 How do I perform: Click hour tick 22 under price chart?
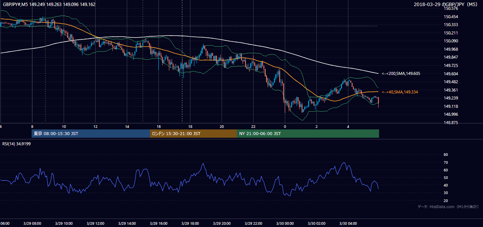click(x=253, y=126)
